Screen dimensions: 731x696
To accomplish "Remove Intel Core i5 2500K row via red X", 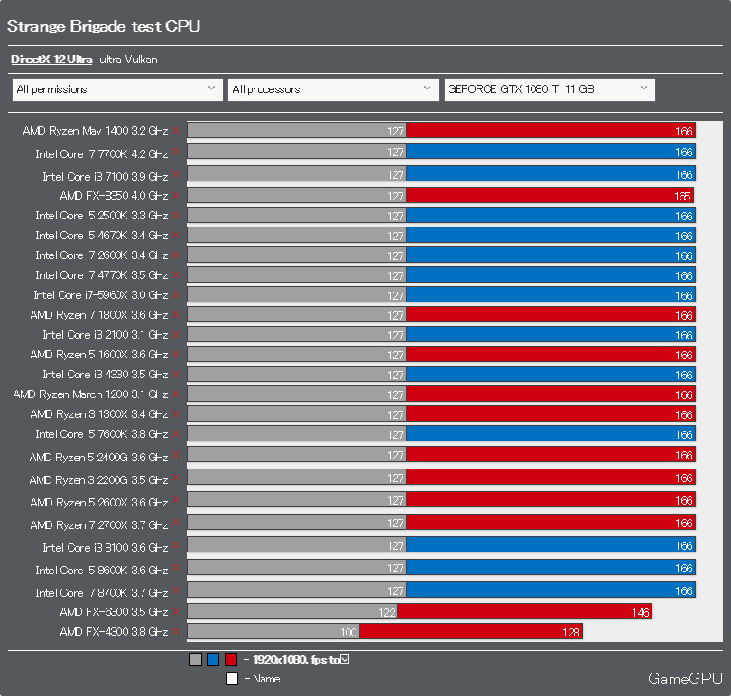I will click(x=176, y=216).
